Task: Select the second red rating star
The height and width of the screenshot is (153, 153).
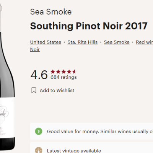Action: tap(58, 72)
